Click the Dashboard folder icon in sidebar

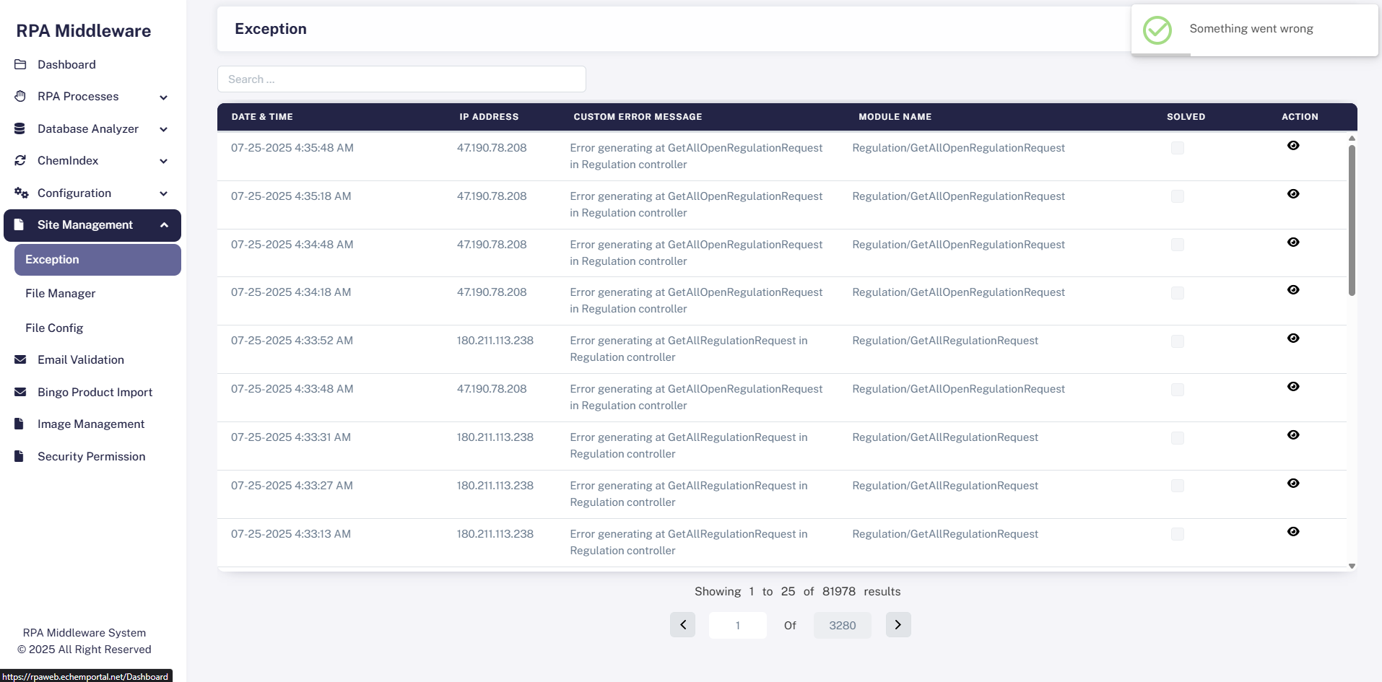[x=20, y=65]
